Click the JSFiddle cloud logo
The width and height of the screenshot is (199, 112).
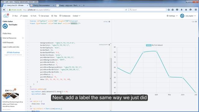tap(6, 16)
